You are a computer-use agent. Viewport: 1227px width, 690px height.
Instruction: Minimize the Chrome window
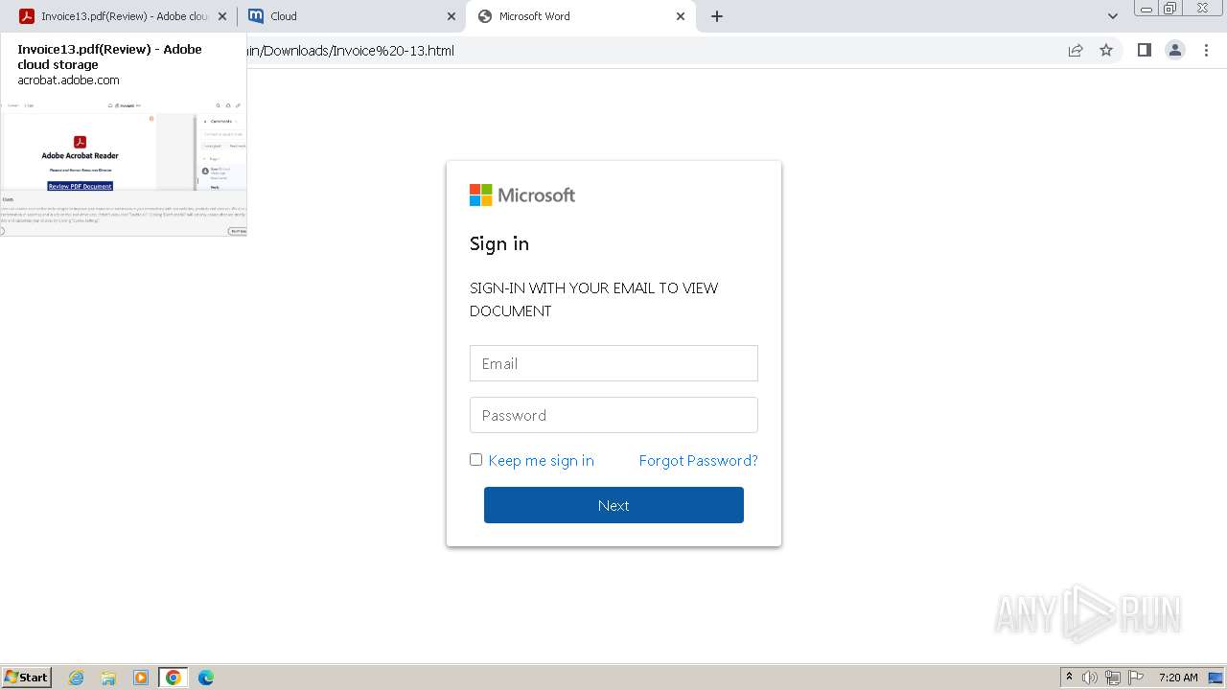[x=1146, y=8]
